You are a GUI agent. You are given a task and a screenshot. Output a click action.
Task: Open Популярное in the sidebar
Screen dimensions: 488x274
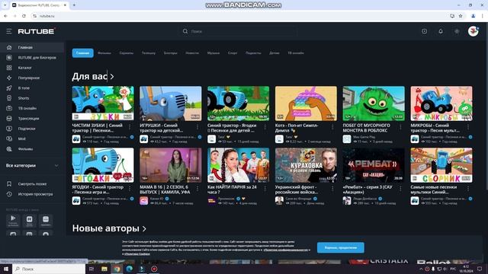(x=32, y=78)
